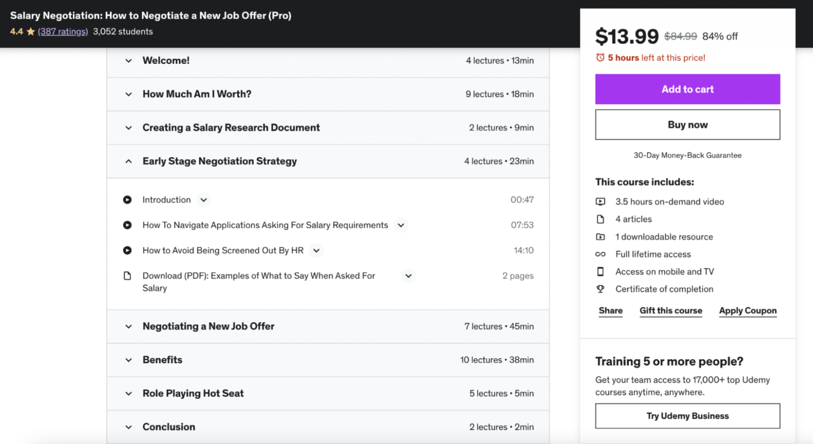The width and height of the screenshot is (813, 444).
Task: Click play icon for Screened Out By HR lecture
Action: click(x=127, y=250)
